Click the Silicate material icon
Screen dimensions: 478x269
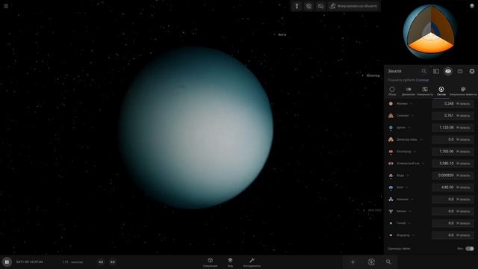pyautogui.click(x=391, y=116)
